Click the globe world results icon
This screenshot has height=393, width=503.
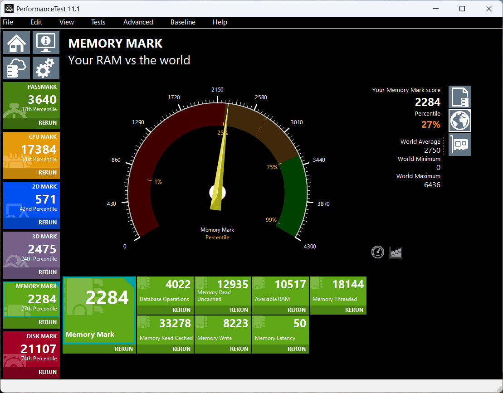(x=459, y=120)
